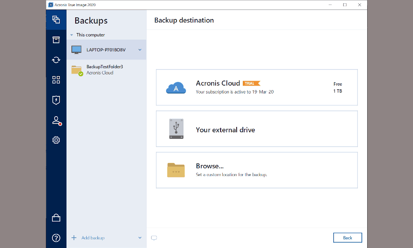
Task: Open the Backup section in sidebar
Action: tap(56, 19)
